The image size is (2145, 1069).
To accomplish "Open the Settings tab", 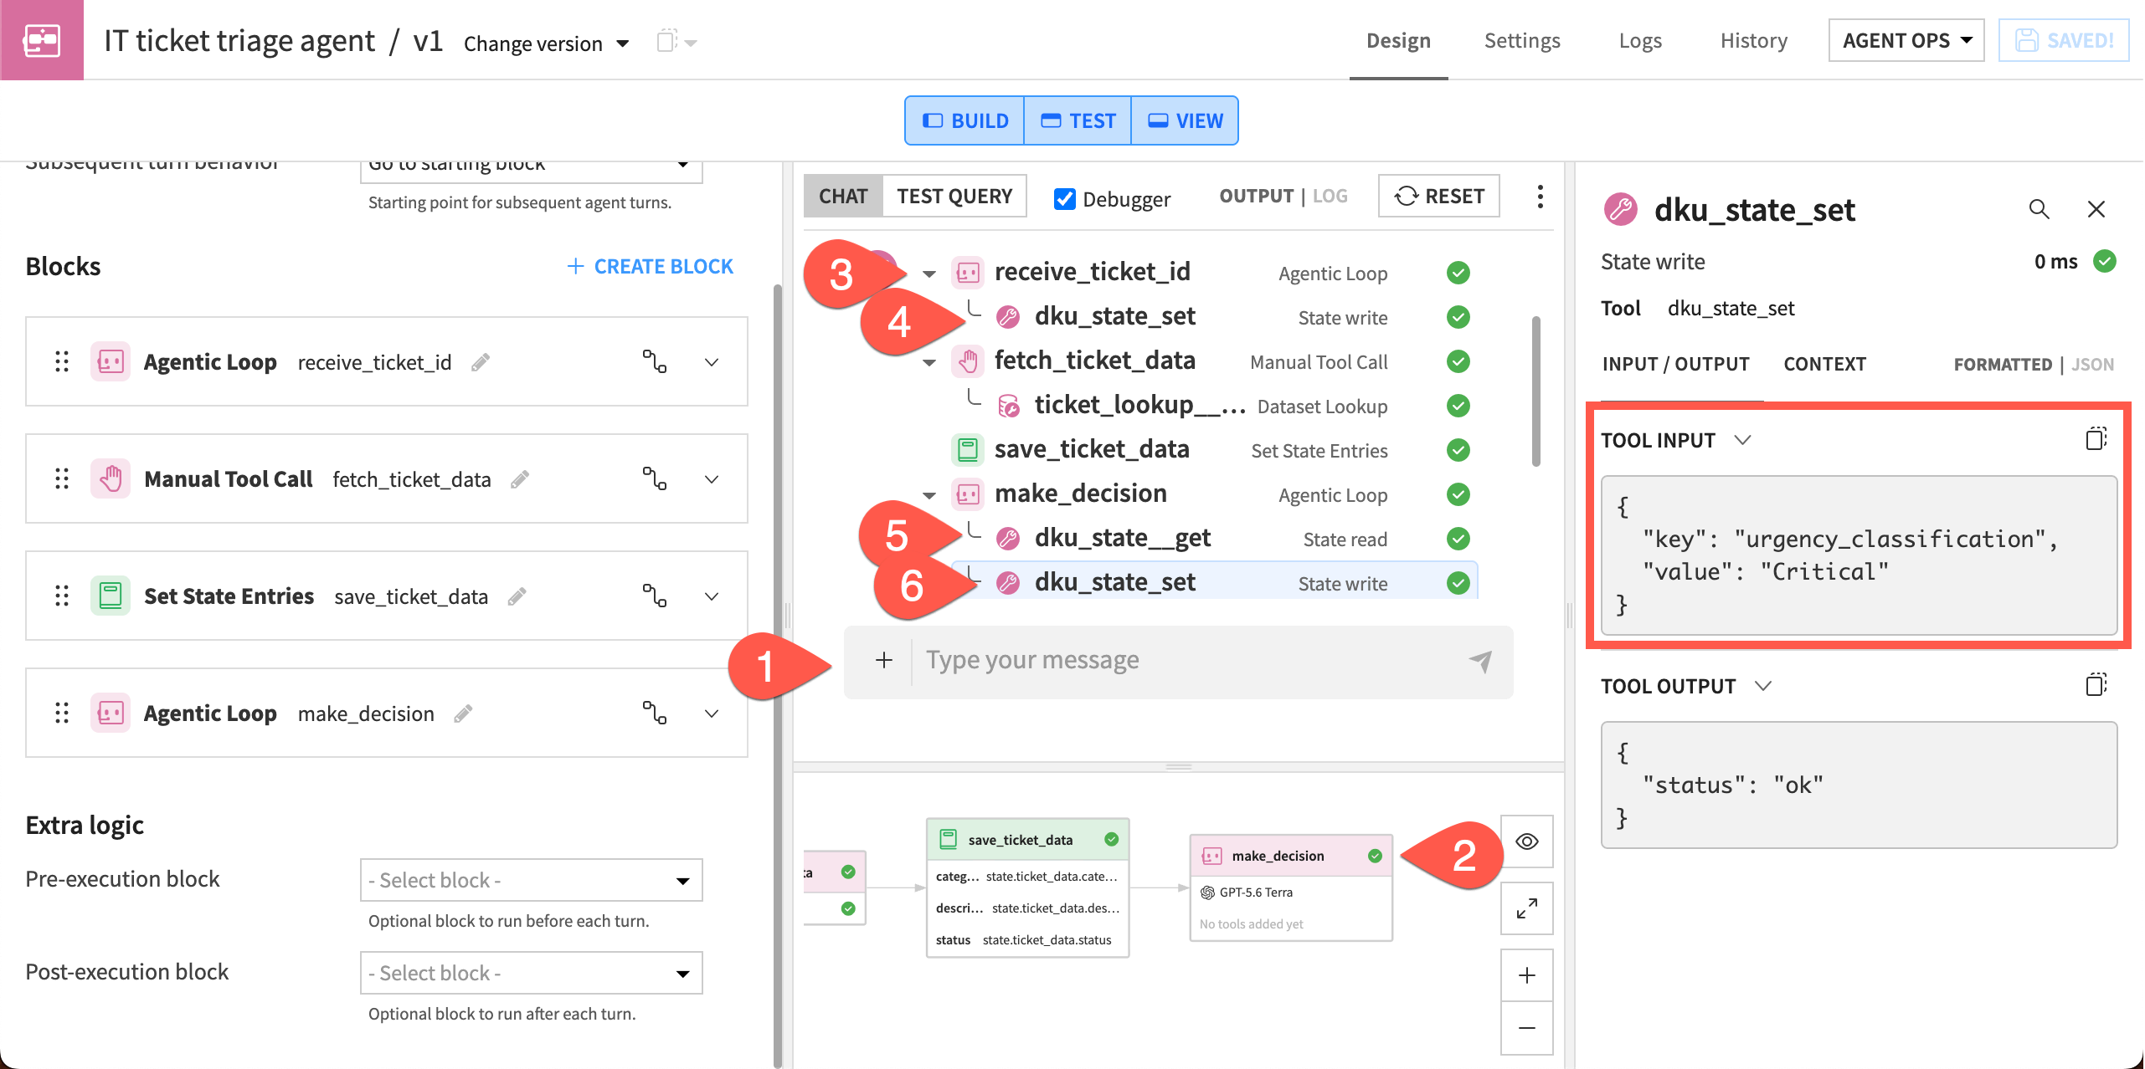I will coord(1522,40).
